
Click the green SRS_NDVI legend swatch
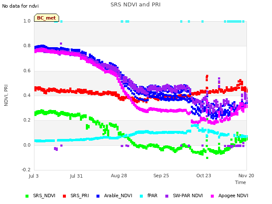27,196
